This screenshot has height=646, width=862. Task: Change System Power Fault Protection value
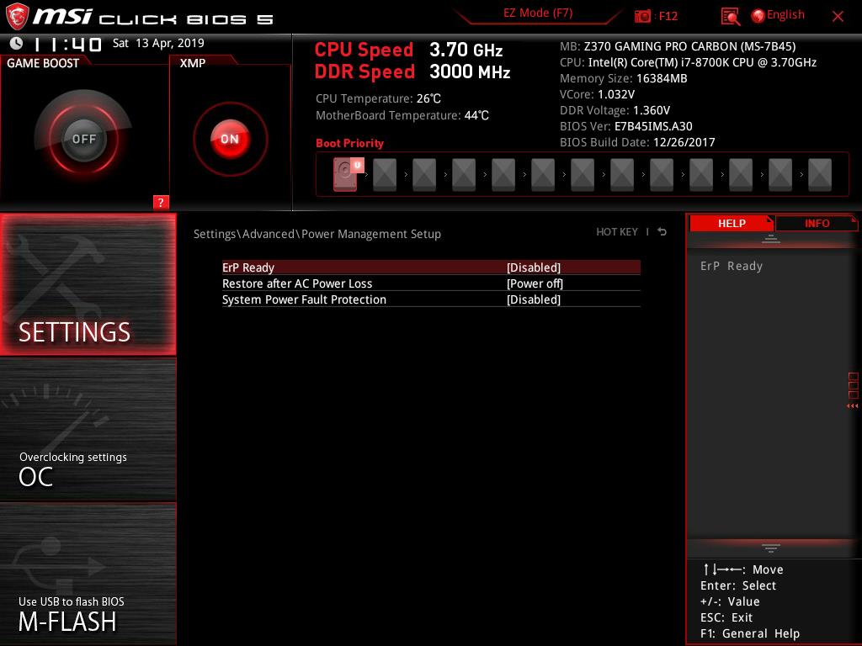click(533, 299)
